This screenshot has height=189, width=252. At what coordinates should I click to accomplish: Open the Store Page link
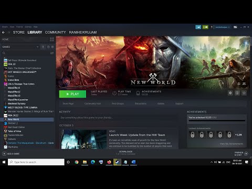point(68,103)
